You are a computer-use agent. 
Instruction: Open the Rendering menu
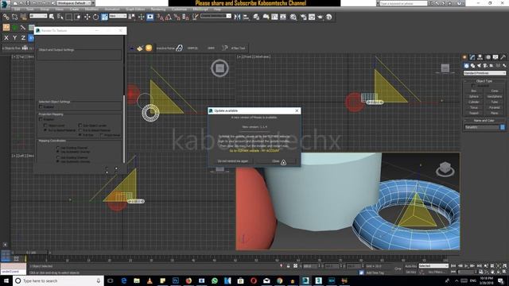158,10
